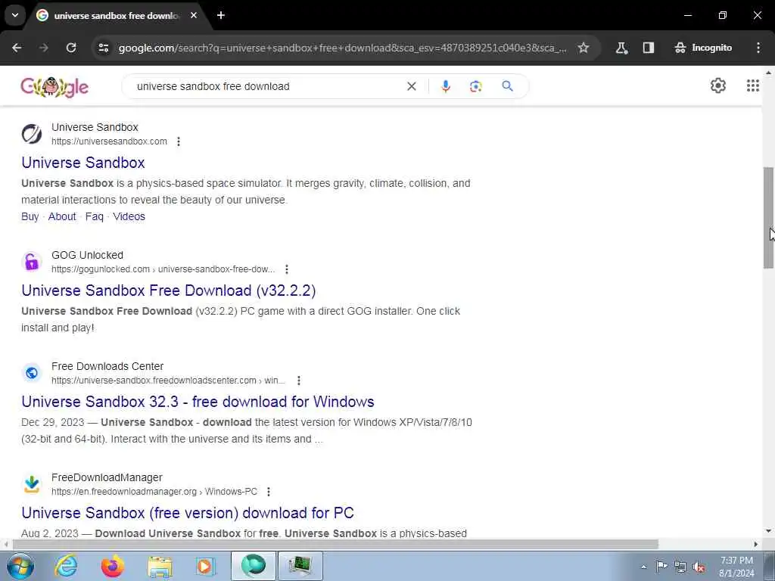Open more options for GOG Unlocked result

(x=287, y=269)
